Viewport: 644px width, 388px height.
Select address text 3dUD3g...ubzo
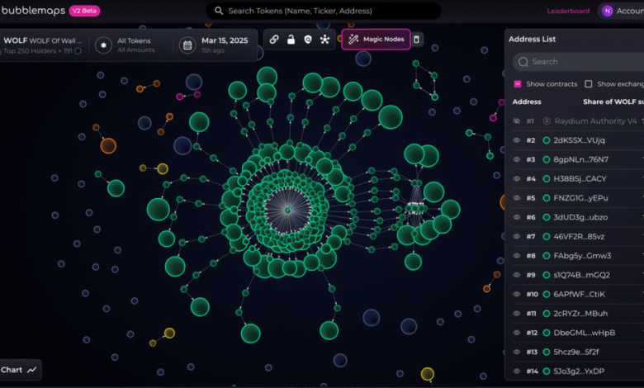click(x=580, y=218)
